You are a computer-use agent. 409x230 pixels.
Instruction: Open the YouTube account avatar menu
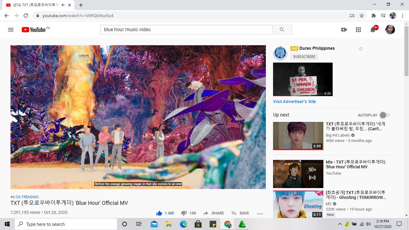pos(390,30)
